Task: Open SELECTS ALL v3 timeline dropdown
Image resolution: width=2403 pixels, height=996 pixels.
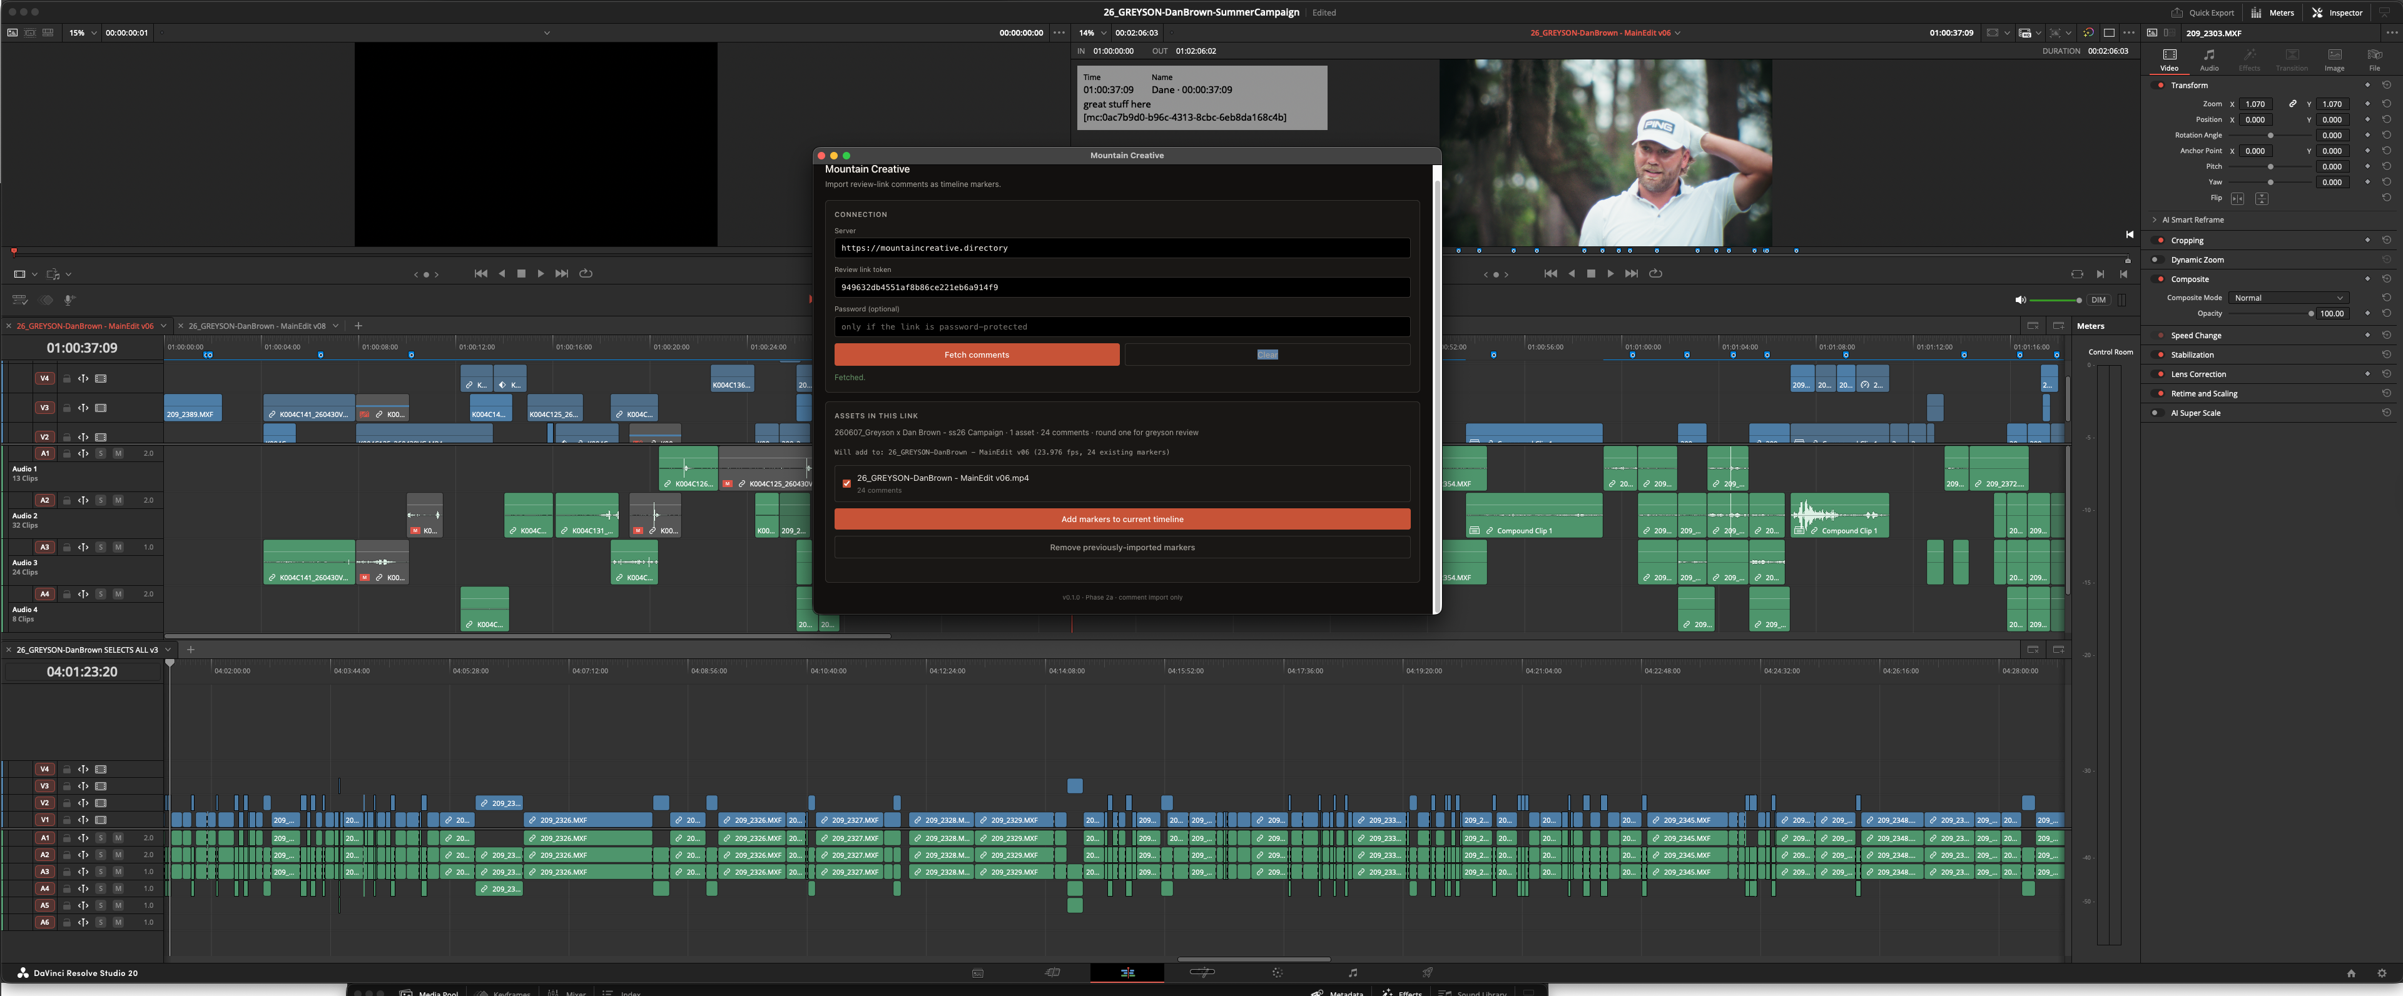Action: (x=168, y=649)
